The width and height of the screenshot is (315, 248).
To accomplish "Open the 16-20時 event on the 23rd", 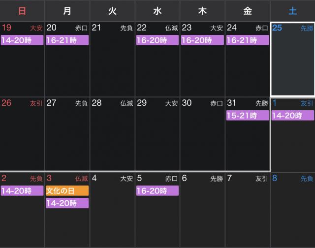I will tap(202, 40).
